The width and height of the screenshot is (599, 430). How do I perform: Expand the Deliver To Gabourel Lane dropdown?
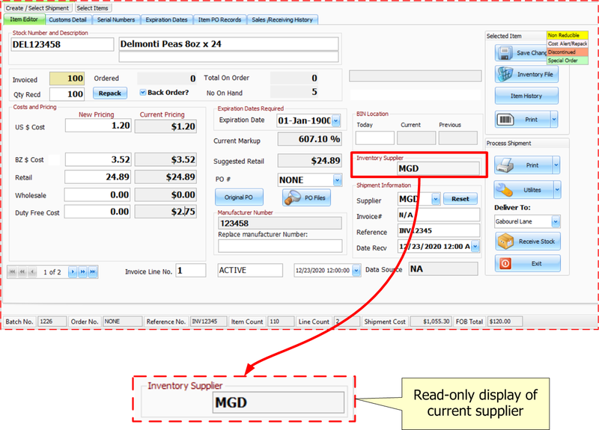coord(556,221)
